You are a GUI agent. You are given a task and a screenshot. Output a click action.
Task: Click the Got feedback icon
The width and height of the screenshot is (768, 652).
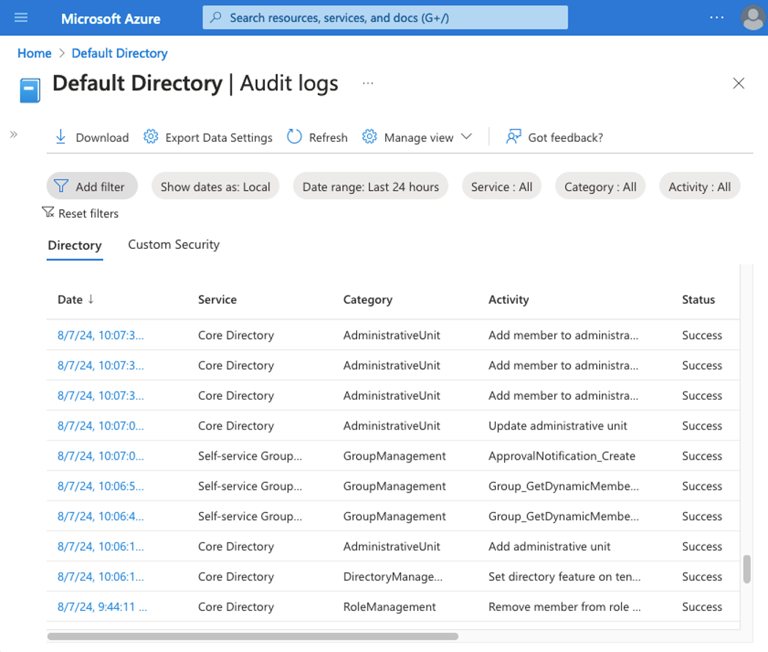513,137
